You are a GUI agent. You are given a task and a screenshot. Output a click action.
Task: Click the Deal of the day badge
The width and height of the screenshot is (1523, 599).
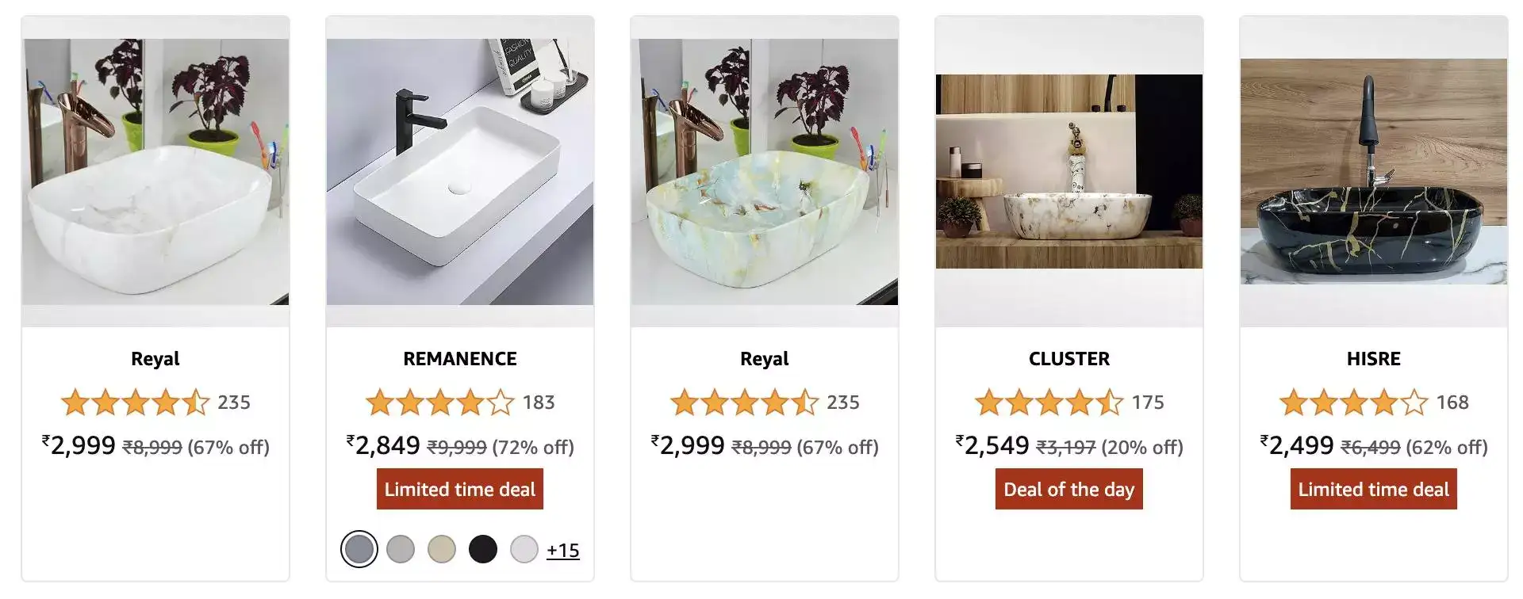pyautogui.click(x=1068, y=489)
